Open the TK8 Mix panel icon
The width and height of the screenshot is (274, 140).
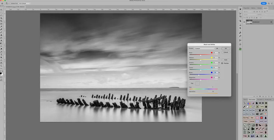pyautogui.click(x=240, y=49)
